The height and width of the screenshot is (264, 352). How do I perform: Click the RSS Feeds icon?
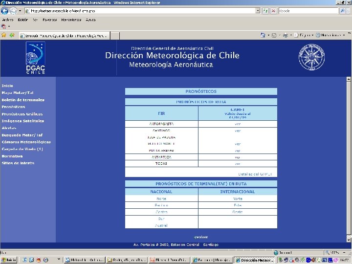(x=274, y=35)
